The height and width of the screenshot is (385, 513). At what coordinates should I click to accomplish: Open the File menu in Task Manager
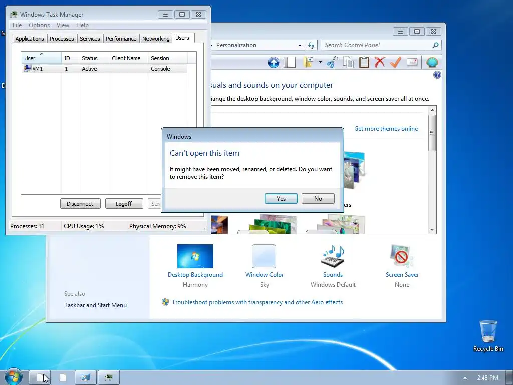[x=17, y=25]
